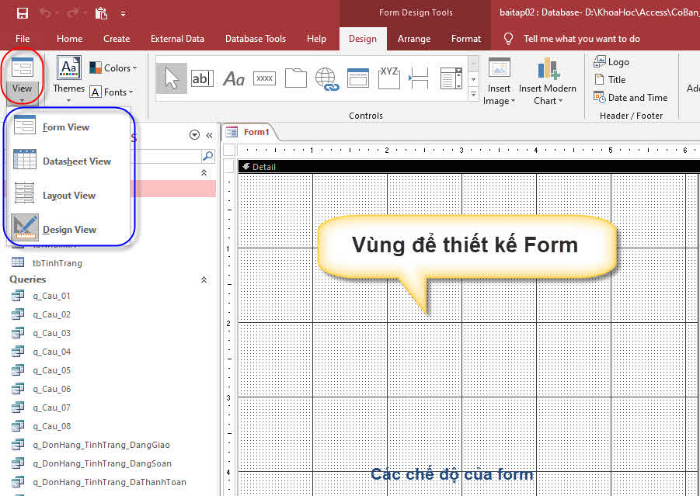
Task: Open the Insert Image dropdown
Action: pyautogui.click(x=499, y=82)
